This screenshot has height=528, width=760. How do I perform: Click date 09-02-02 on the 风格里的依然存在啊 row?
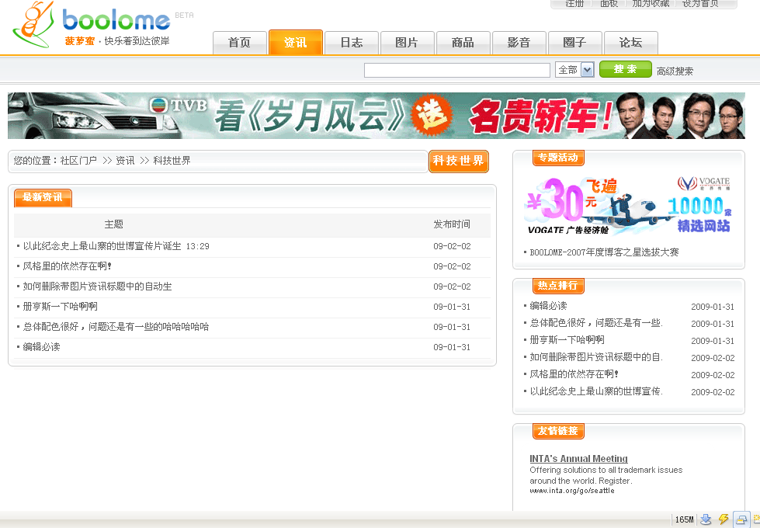pyautogui.click(x=452, y=266)
